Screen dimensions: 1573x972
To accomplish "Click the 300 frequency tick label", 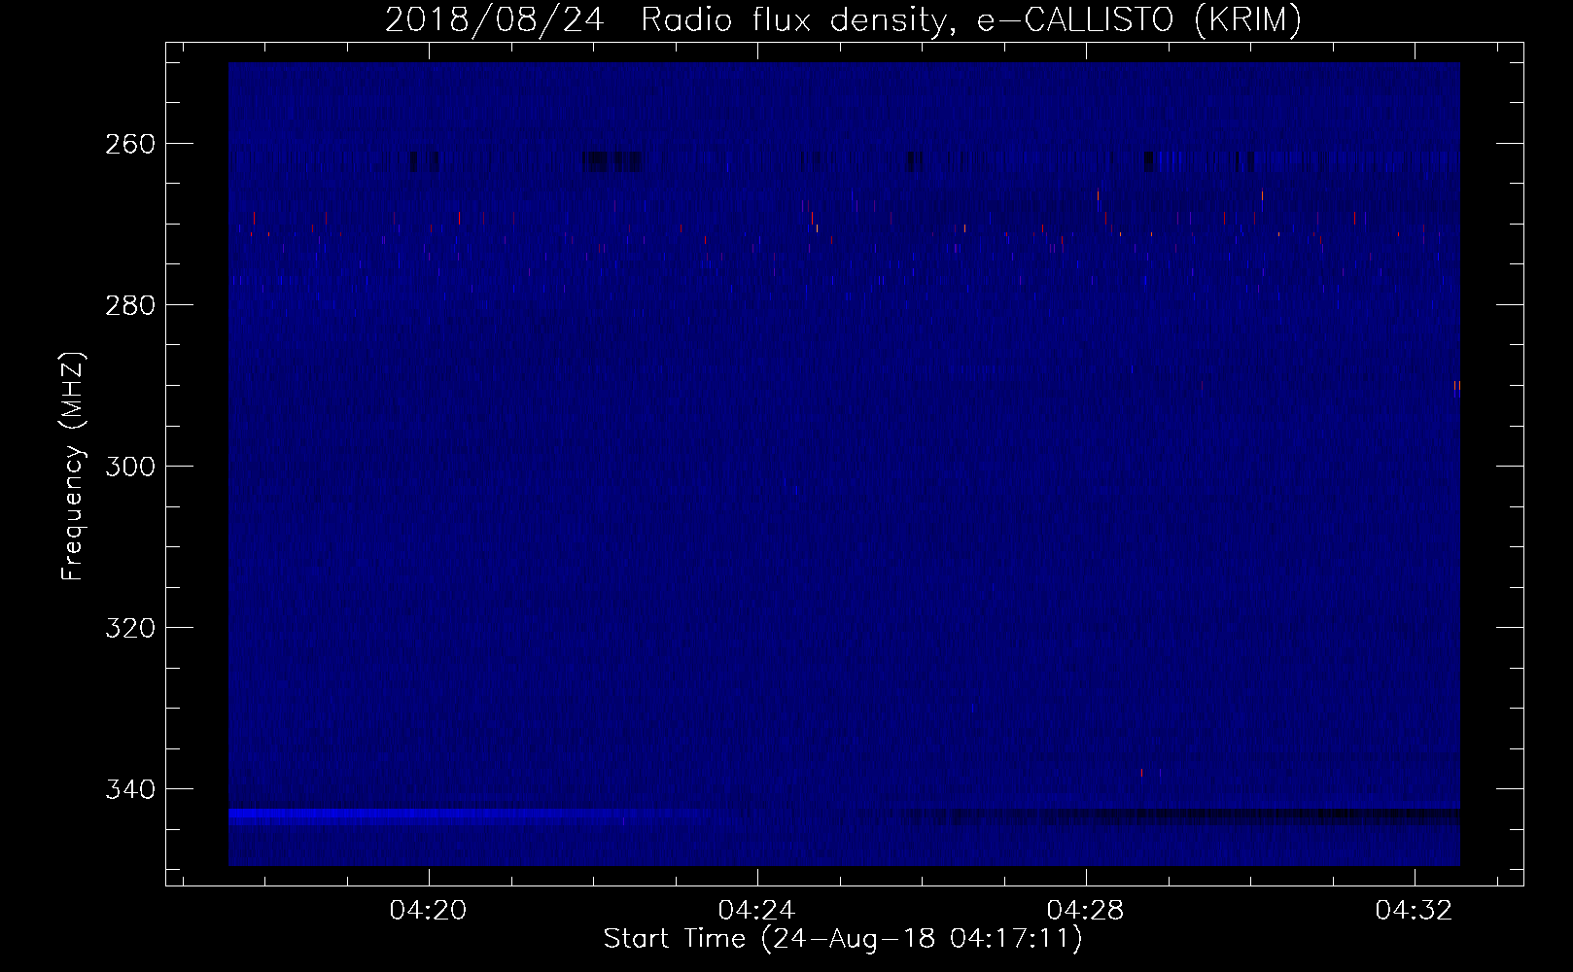I will 130,467.
